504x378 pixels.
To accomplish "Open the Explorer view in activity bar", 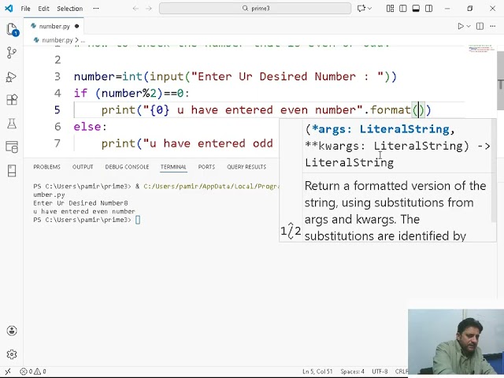I will tap(12, 29).
